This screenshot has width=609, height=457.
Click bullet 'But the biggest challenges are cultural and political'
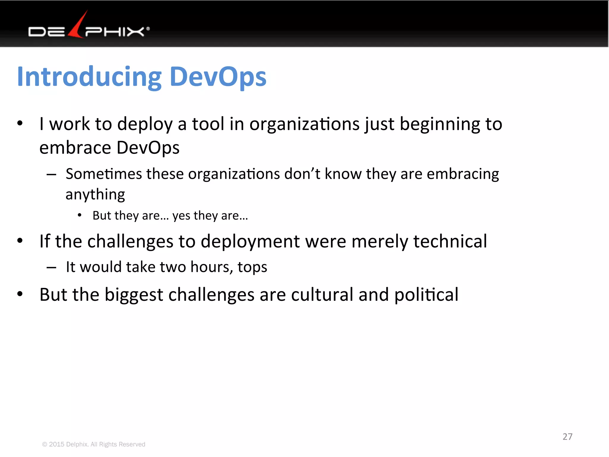tap(249, 295)
